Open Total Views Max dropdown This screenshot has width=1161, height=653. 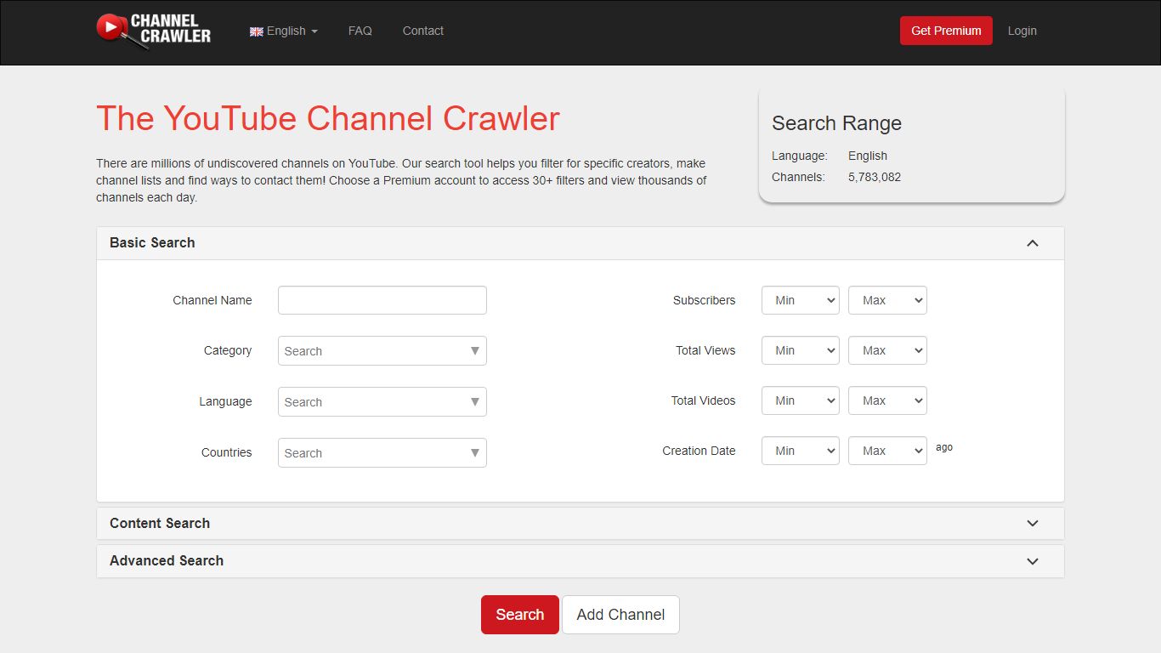(x=887, y=350)
